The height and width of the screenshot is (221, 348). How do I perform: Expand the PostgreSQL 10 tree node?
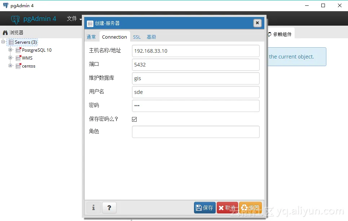pyautogui.click(x=10, y=49)
